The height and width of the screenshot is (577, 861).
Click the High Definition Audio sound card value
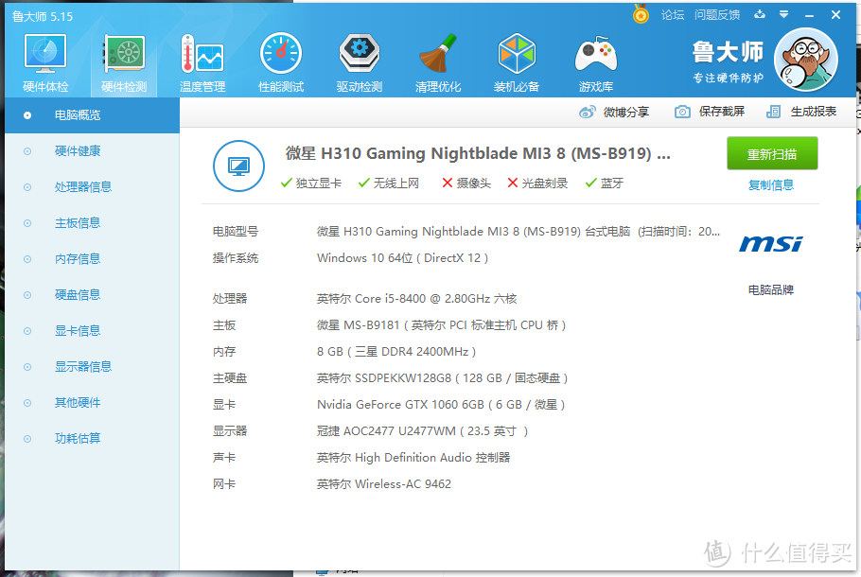[413, 457]
